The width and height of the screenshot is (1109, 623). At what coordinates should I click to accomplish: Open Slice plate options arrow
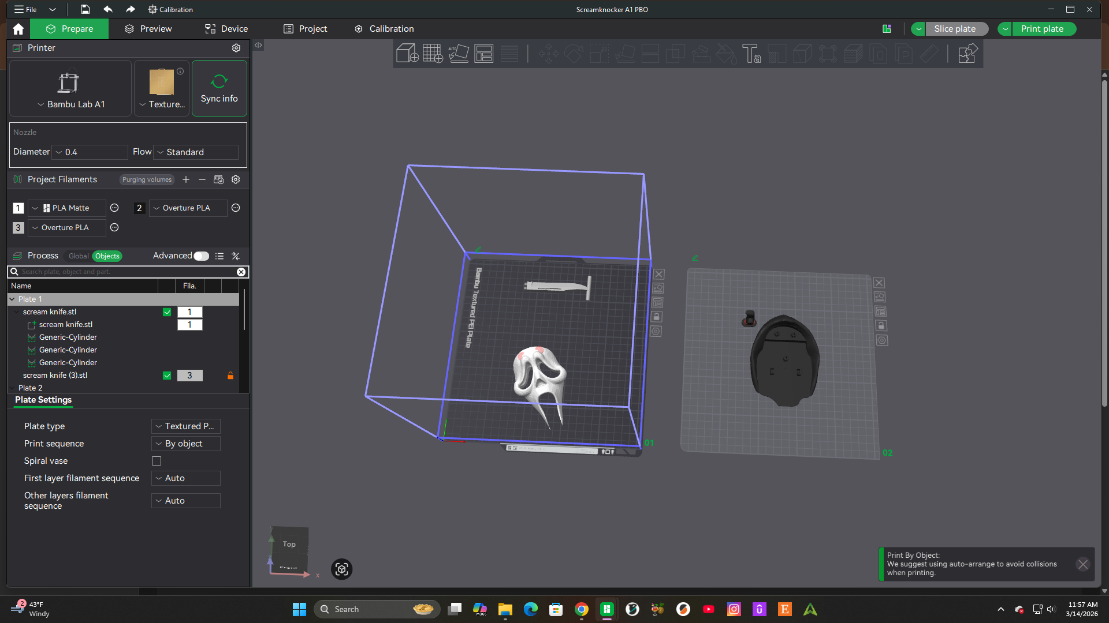(918, 29)
